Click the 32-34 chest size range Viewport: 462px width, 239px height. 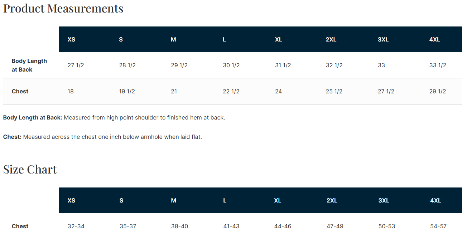coord(76,226)
